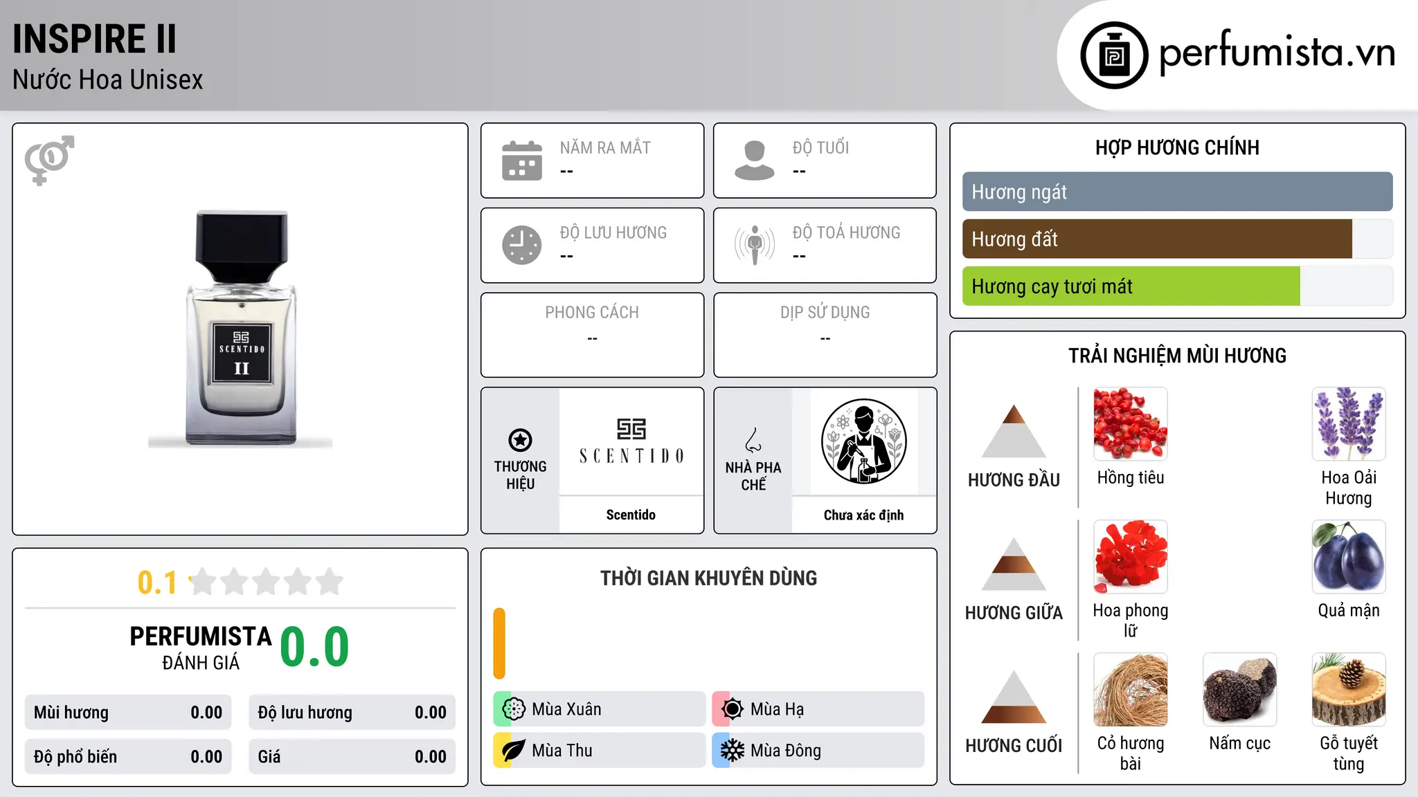This screenshot has height=797, width=1418.
Task: Click the Chưa xác định perfumer label
Action: coord(863,515)
